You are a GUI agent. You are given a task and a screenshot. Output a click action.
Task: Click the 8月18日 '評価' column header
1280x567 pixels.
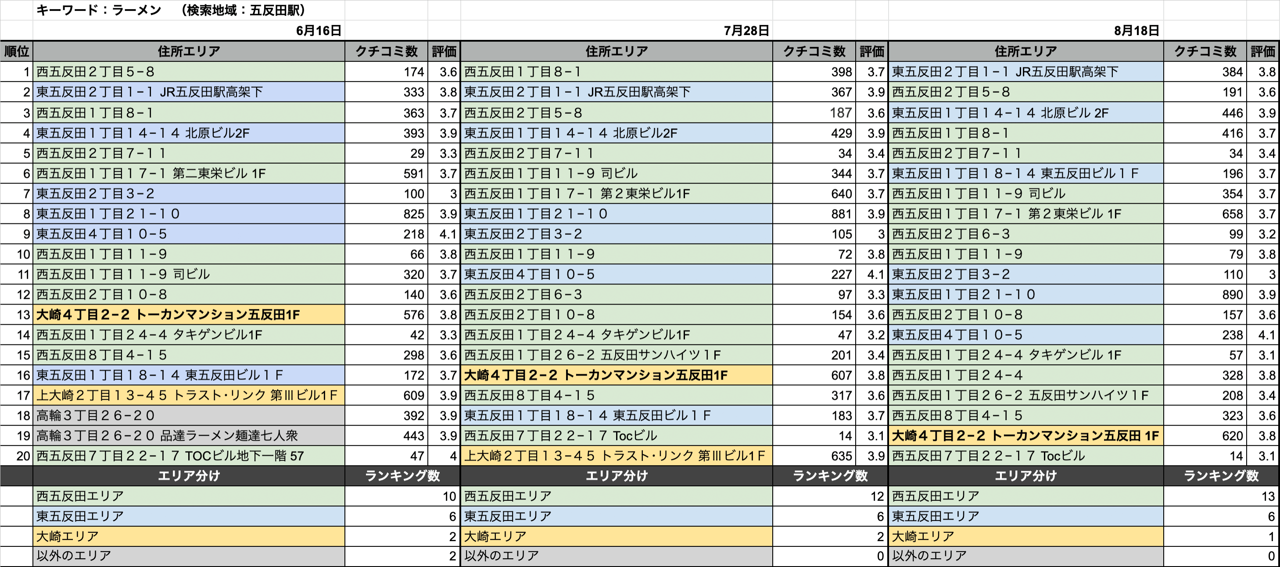click(1262, 51)
